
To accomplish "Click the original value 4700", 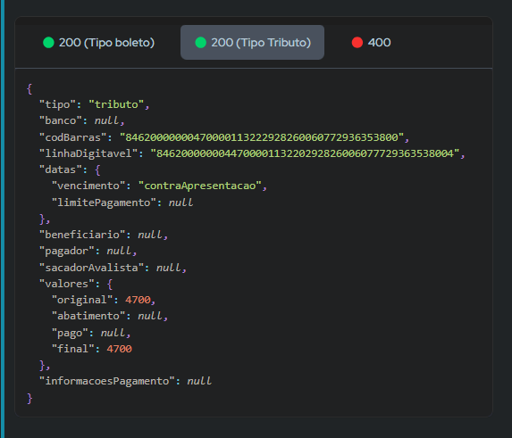I will (x=138, y=300).
